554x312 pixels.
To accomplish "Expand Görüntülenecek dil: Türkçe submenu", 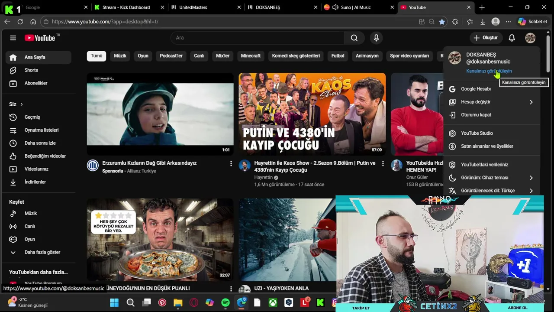I will click(x=531, y=191).
